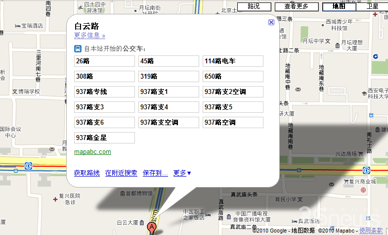The width and height of the screenshot is (388, 235).
Task: Switch to 卫星 satellite view
Action: pyautogui.click(x=372, y=6)
